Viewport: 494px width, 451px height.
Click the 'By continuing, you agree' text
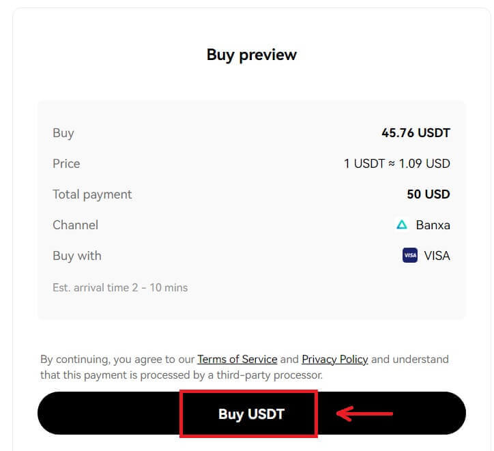click(117, 359)
